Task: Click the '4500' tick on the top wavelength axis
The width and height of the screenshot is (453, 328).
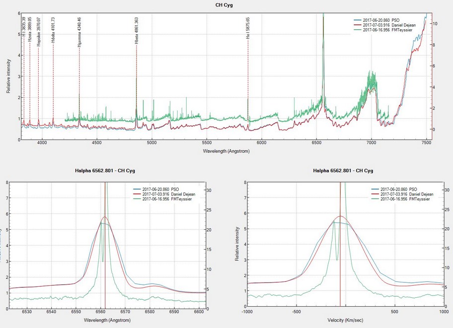Action: pyautogui.click(x=97, y=142)
